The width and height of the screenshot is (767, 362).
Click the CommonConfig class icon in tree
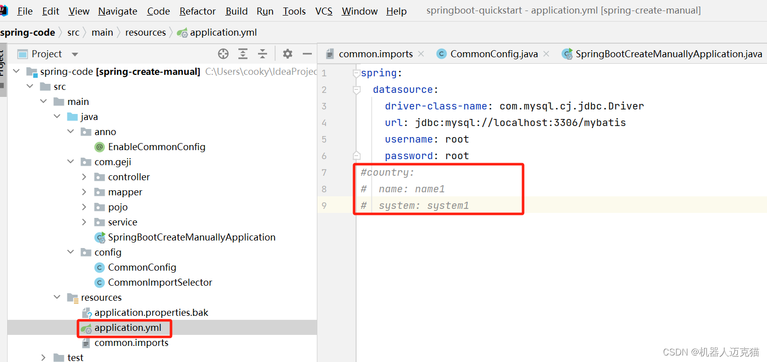100,267
